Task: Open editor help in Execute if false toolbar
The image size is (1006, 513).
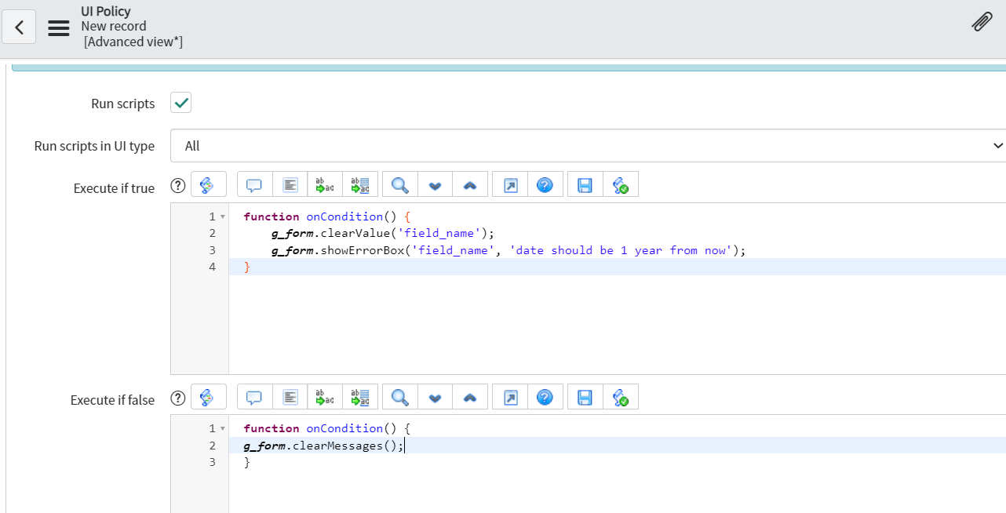Action: pyautogui.click(x=545, y=397)
